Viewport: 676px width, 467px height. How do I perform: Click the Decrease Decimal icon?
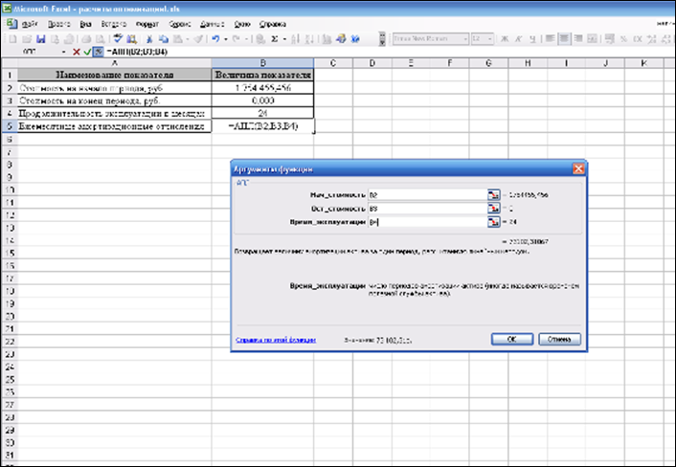coord(665,39)
